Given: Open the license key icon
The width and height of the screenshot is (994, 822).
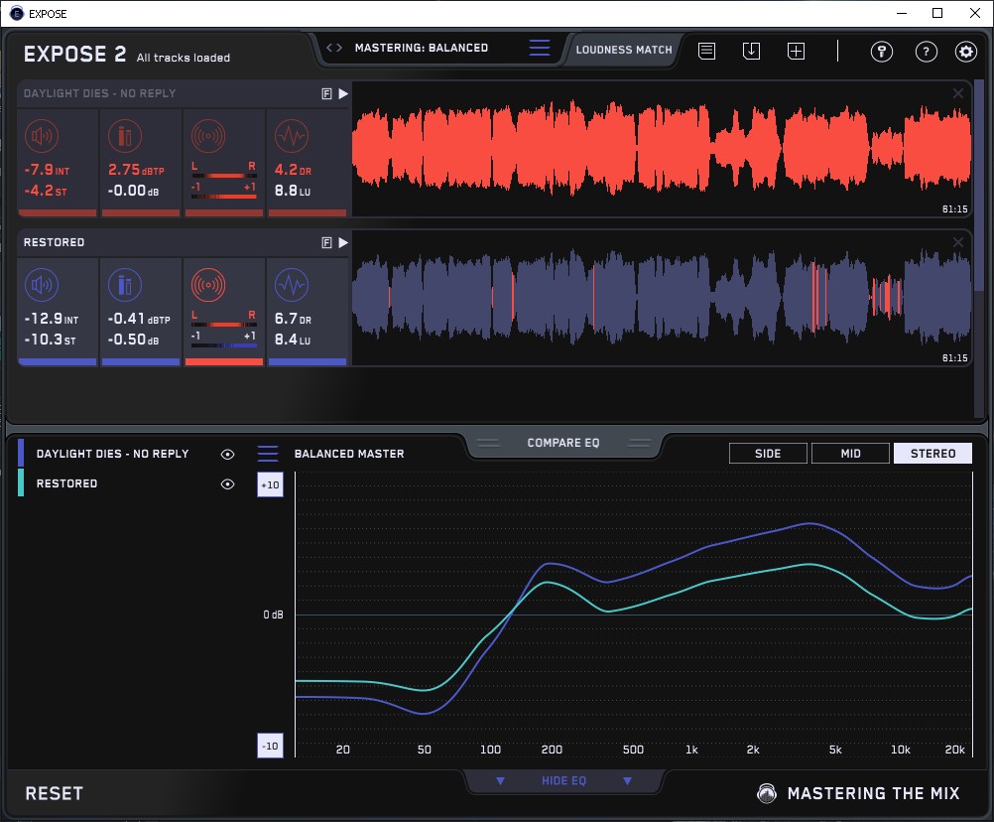Looking at the screenshot, I should click(882, 52).
